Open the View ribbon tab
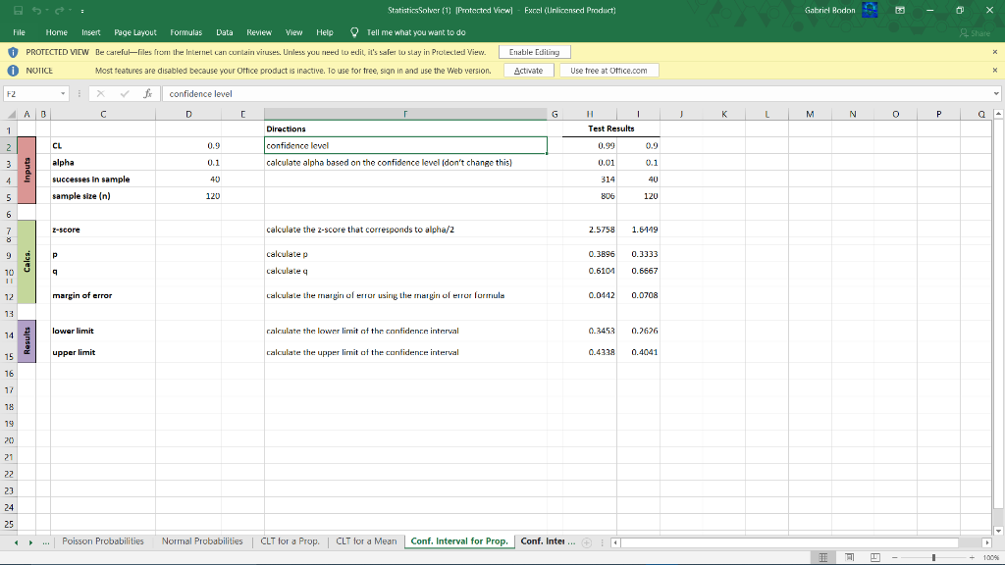 click(x=294, y=32)
